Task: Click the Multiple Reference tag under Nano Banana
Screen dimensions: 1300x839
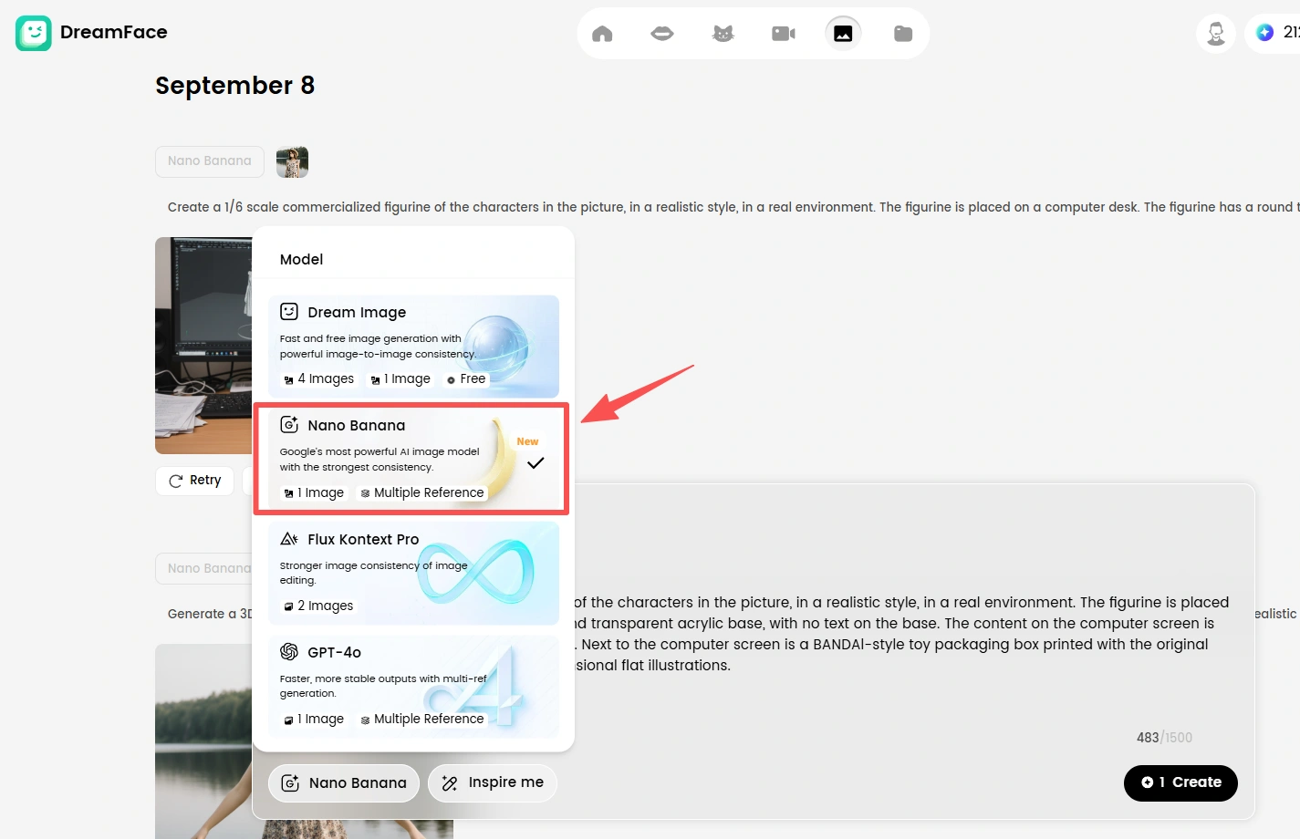Action: [421, 492]
